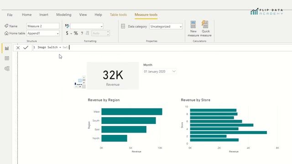Select the Measure tools tab
The width and height of the screenshot is (292, 164).
point(146,15)
